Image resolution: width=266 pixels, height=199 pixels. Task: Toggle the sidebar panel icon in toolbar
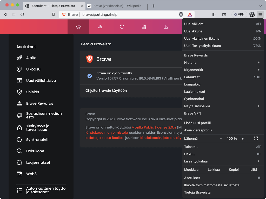pos(214,15)
